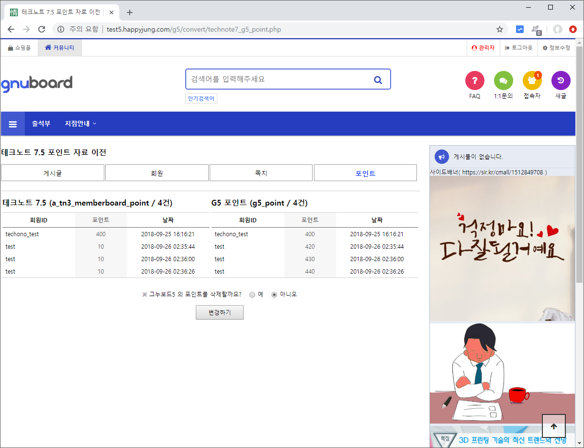
Task: Click the FAQ question mark icon
Action: point(474,80)
